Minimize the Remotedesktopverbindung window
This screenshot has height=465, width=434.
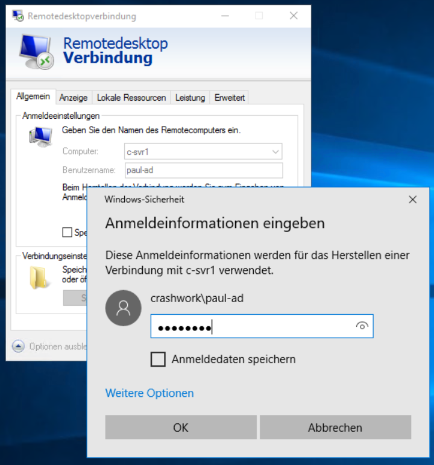click(225, 16)
